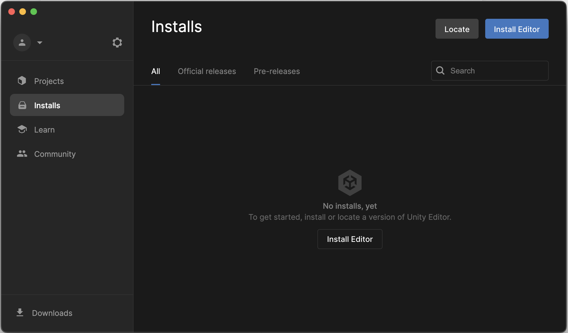Click the search magnifier icon
568x333 pixels.
440,71
